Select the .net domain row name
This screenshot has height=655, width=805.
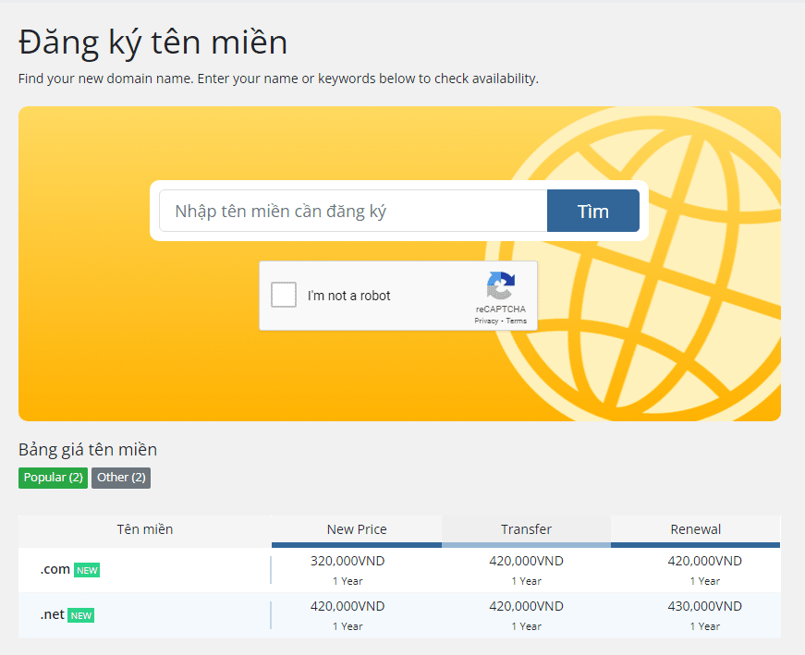click(x=53, y=614)
